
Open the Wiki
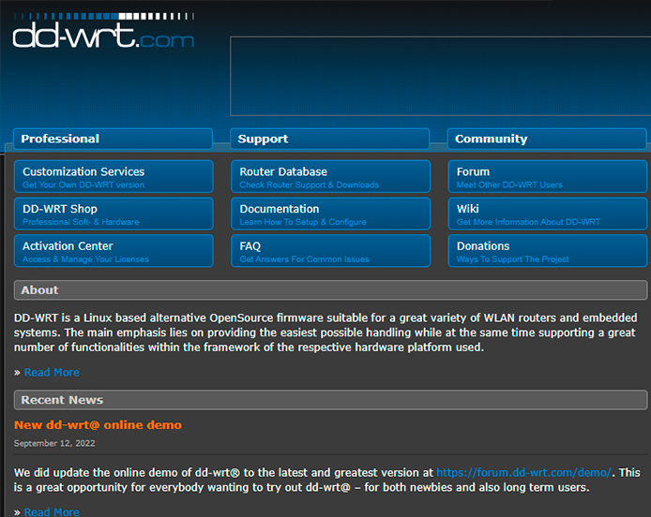(x=548, y=214)
